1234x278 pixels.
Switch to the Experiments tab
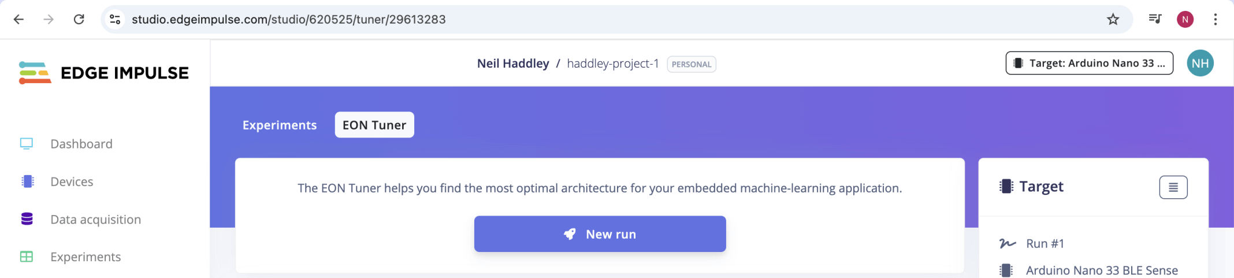click(280, 125)
